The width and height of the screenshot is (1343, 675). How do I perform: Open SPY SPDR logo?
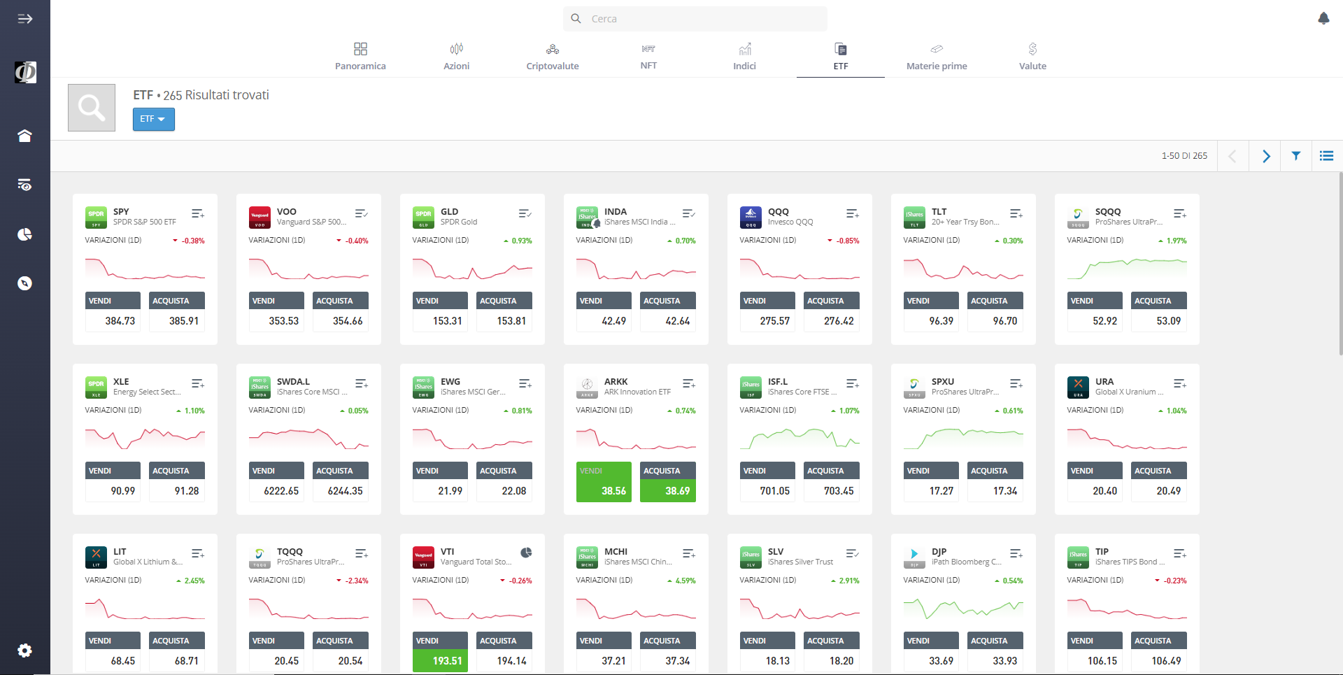click(x=96, y=218)
